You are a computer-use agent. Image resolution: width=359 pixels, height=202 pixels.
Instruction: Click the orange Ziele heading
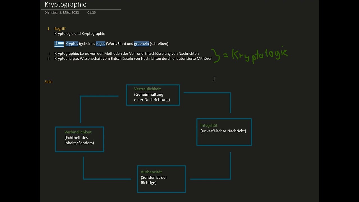point(48,82)
